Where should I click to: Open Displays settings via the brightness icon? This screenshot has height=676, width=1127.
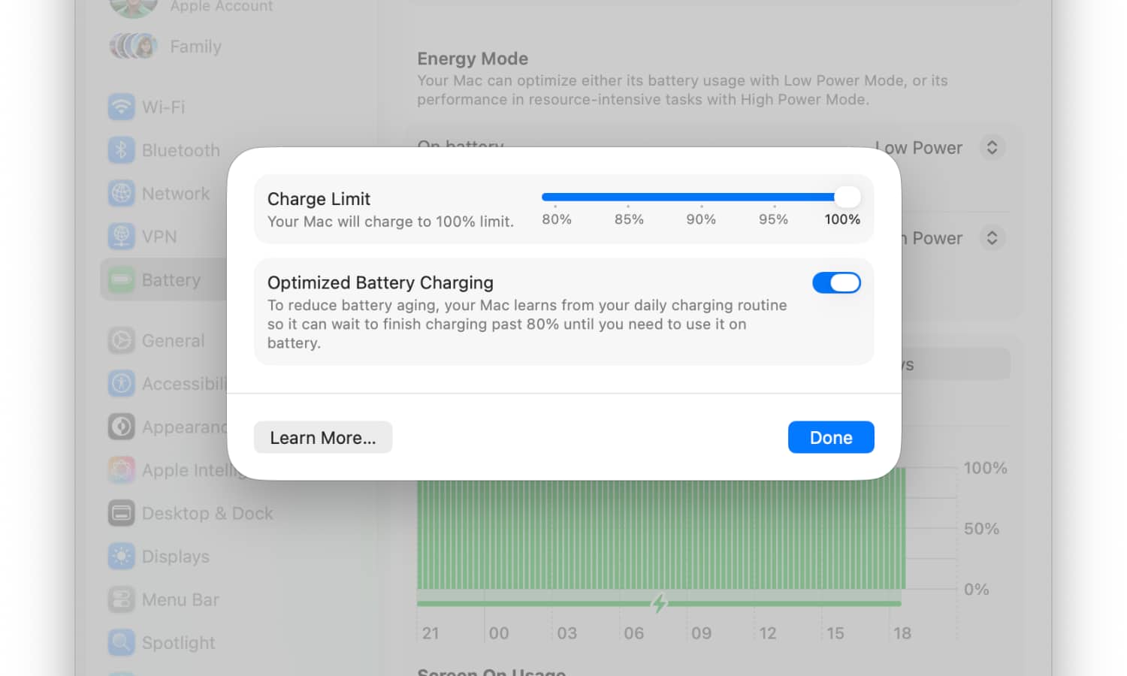122,556
